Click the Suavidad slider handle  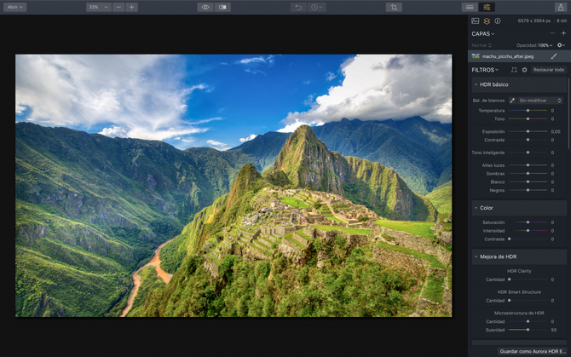coord(528,330)
